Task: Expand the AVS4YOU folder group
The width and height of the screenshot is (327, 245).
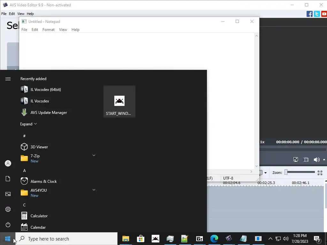Action: click(x=94, y=190)
